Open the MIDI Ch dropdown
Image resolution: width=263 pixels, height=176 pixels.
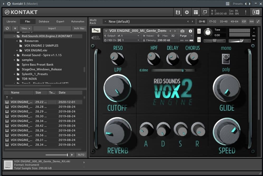(x=122, y=40)
